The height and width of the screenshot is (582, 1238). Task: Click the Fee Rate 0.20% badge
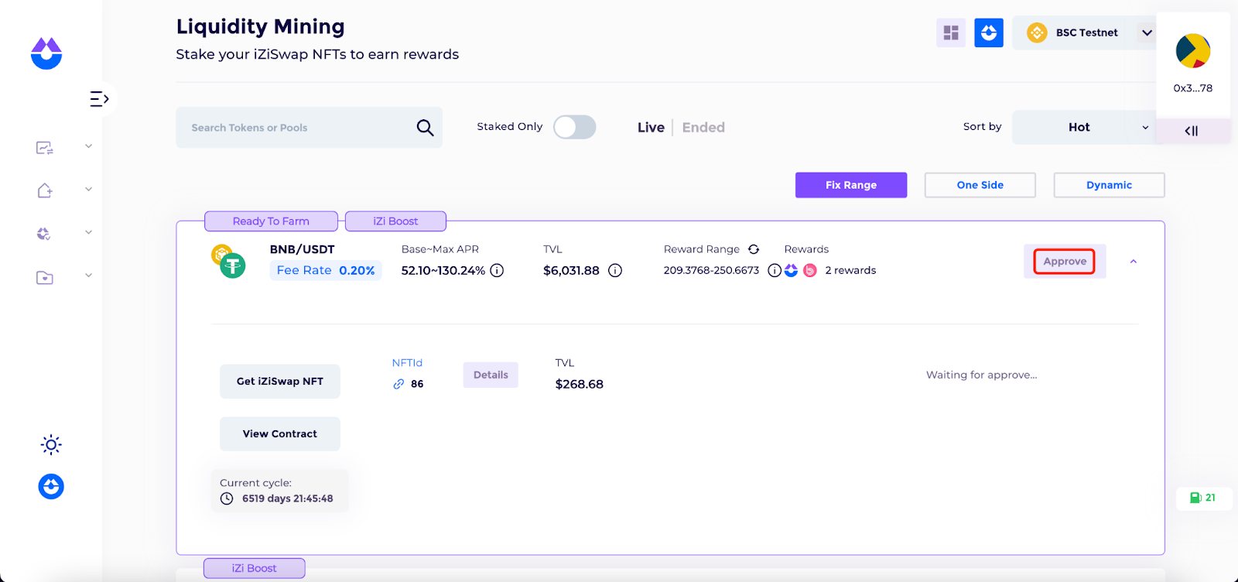pos(326,270)
